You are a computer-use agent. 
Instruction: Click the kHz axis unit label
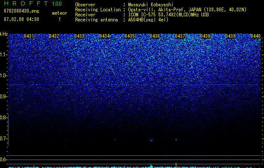point(4,34)
